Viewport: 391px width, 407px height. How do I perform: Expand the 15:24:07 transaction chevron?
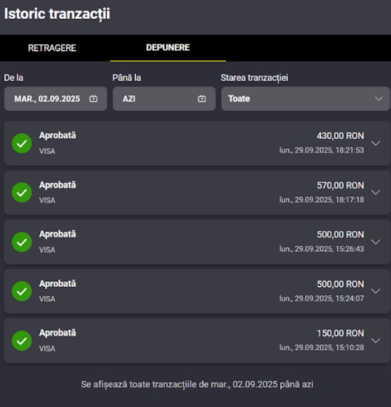375,291
